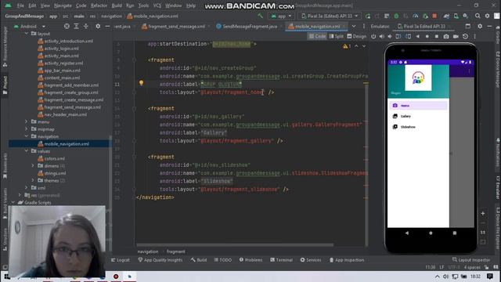Open the File menu
Image resolution: width=501 pixels, height=282 pixels.
click(x=20, y=5)
